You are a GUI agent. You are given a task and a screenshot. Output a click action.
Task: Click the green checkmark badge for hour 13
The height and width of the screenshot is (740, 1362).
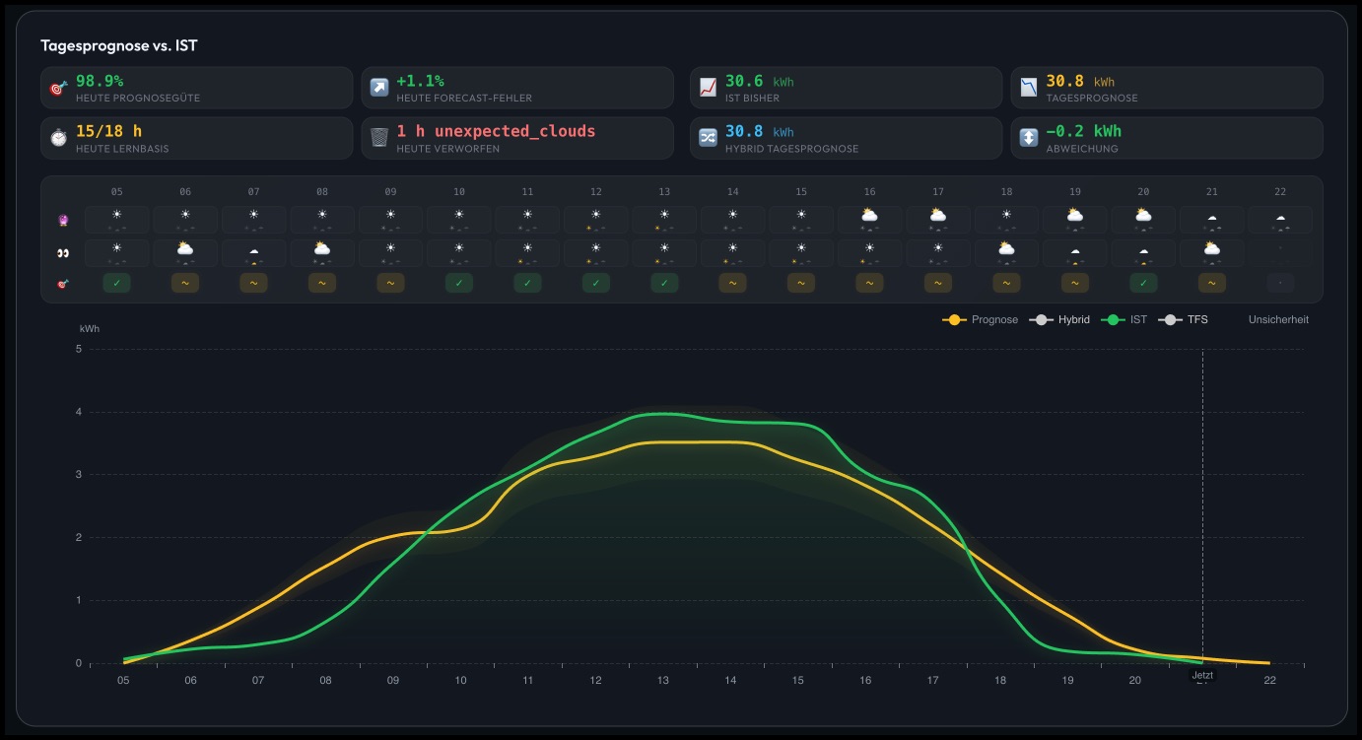pos(664,283)
